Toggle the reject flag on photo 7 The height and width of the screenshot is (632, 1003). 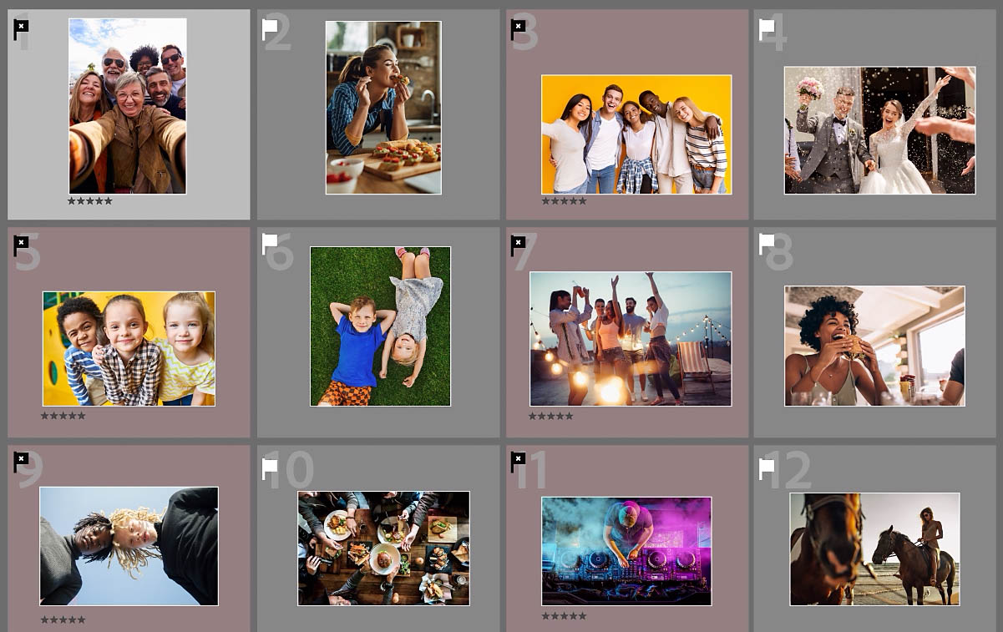(x=518, y=246)
